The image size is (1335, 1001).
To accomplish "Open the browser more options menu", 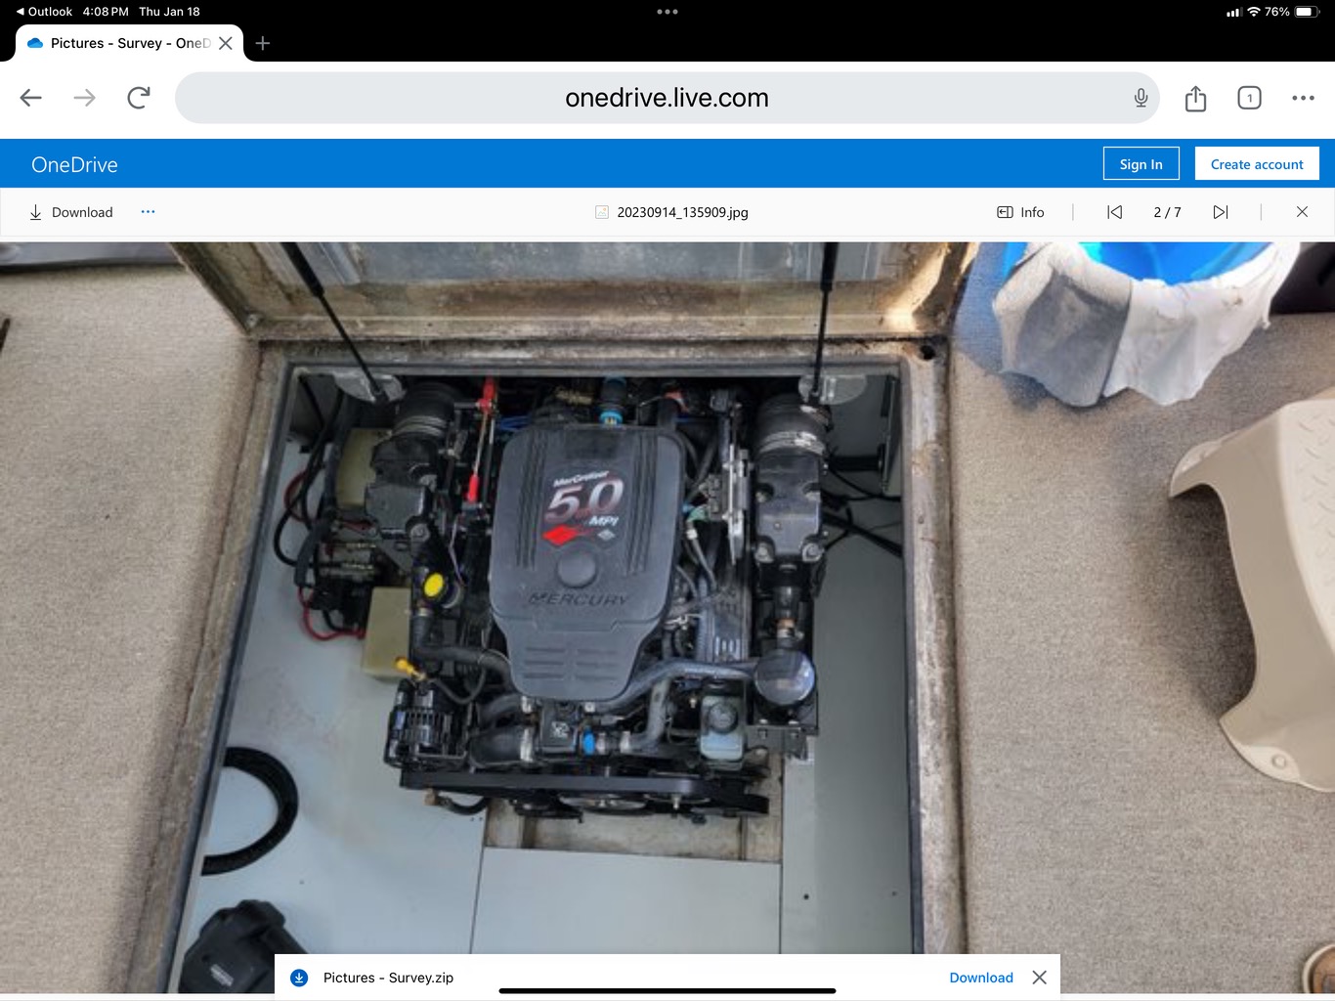I will pos(1303,98).
